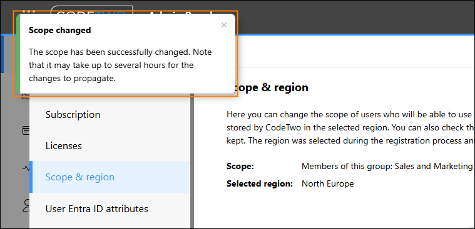
Task: Click the list icon in left rail
Action: (26, 130)
